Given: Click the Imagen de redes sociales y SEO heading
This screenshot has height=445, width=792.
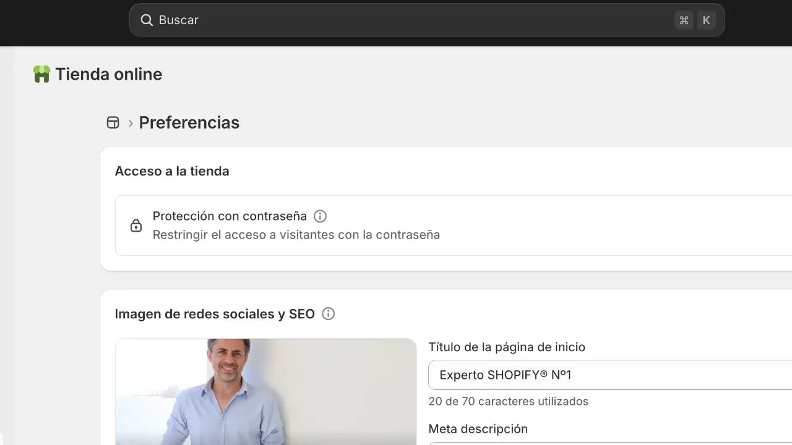Looking at the screenshot, I should tap(215, 314).
